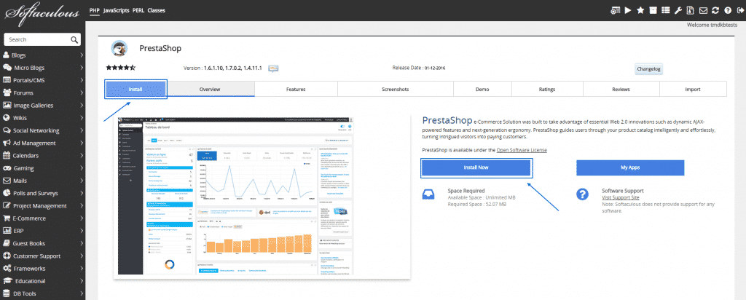Click the star rating under PrestaShop title
This screenshot has height=300, width=746.
pyautogui.click(x=121, y=68)
